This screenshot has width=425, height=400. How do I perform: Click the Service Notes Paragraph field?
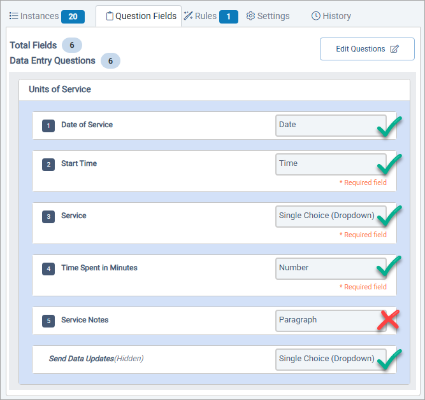tap(325, 320)
